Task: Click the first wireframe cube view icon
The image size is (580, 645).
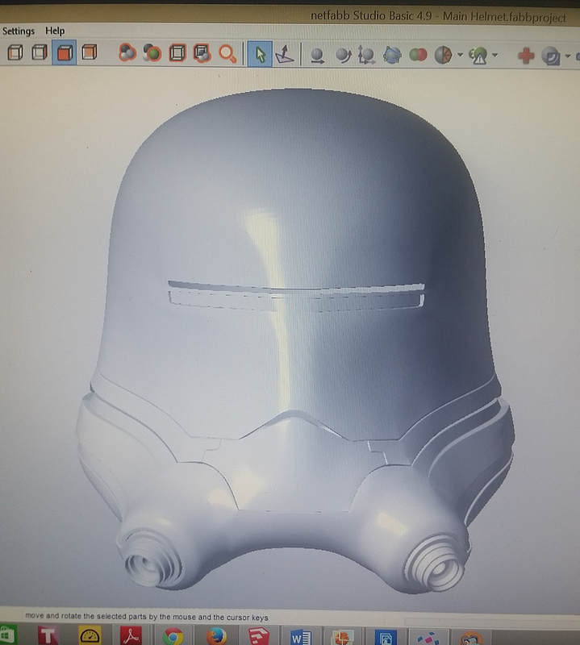Action: 15,52
